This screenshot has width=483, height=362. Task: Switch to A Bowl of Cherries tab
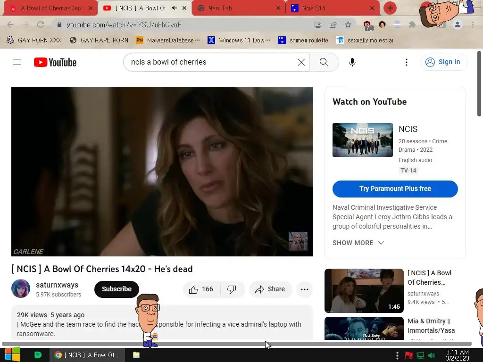(50, 8)
